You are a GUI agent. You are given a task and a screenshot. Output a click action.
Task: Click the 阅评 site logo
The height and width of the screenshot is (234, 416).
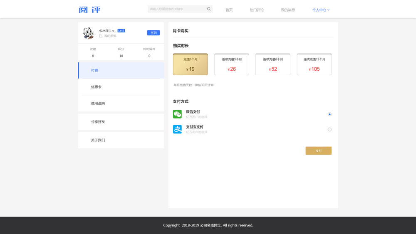point(89,10)
